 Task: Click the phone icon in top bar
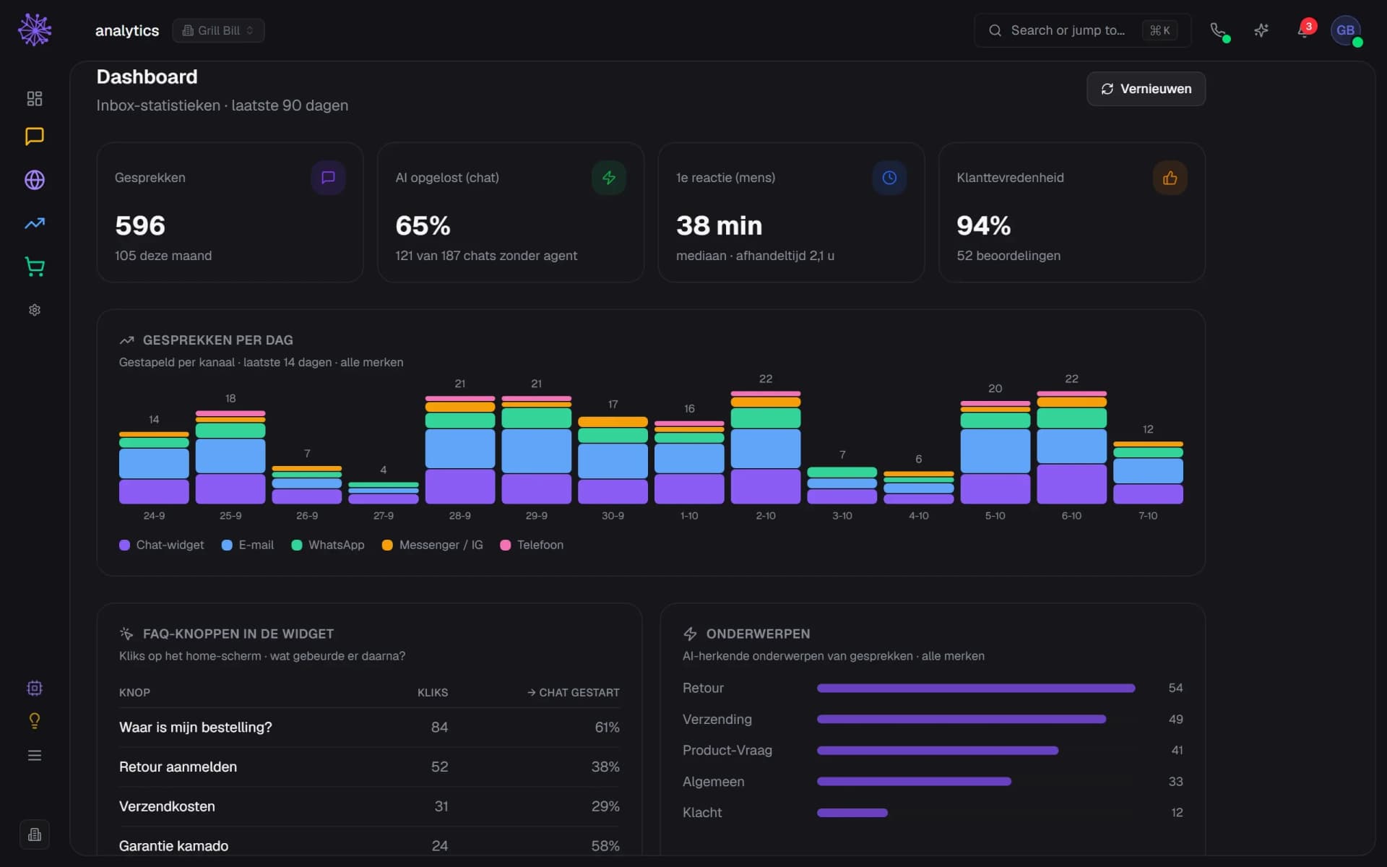pyautogui.click(x=1219, y=30)
